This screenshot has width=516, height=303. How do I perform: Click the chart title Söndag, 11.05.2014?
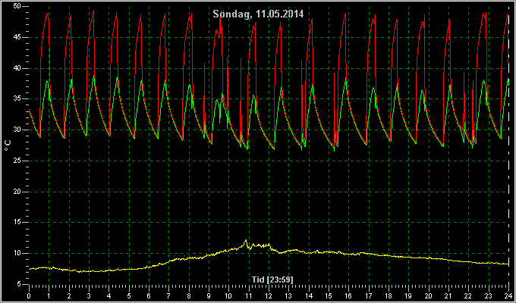[x=258, y=14]
